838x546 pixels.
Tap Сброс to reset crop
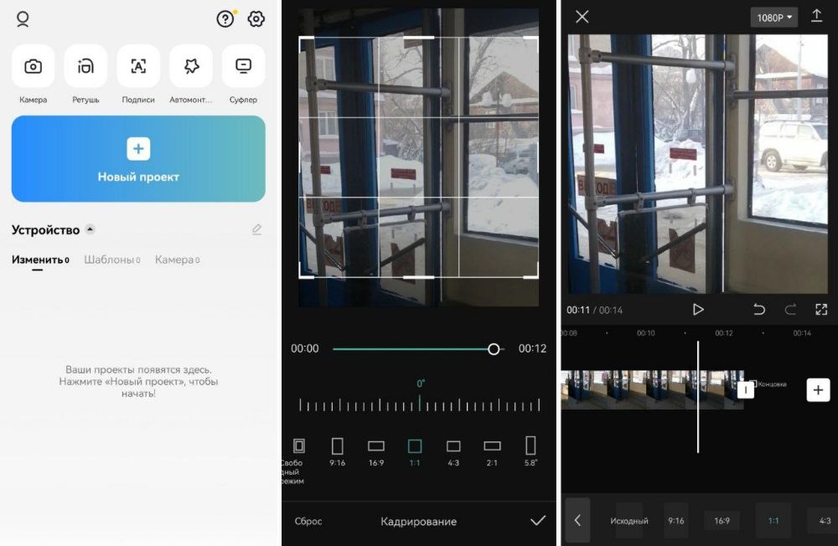(x=308, y=521)
